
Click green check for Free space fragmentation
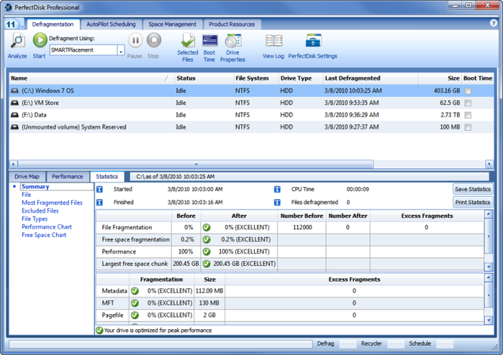click(x=206, y=240)
